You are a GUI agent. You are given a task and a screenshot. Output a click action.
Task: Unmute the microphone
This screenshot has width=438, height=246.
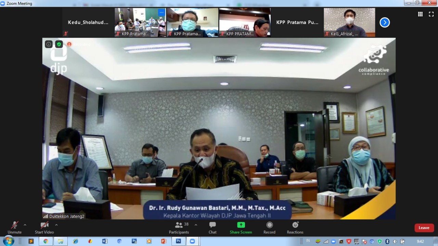click(x=14, y=228)
